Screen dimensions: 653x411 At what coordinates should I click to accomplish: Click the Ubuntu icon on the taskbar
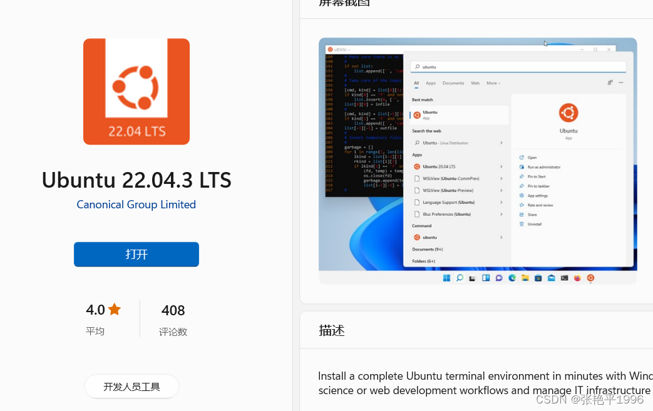click(x=590, y=278)
